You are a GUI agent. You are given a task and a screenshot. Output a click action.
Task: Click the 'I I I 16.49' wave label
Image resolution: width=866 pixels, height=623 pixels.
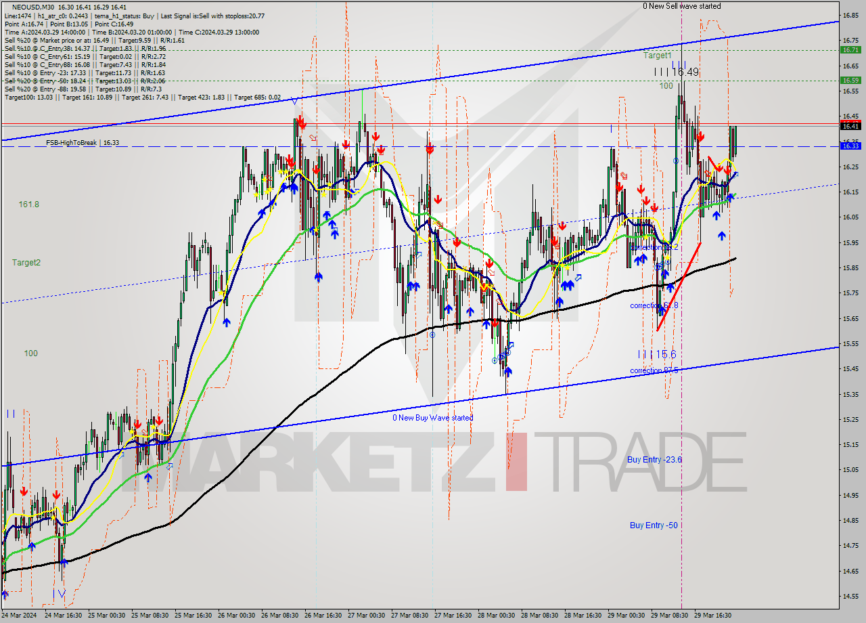tap(677, 72)
